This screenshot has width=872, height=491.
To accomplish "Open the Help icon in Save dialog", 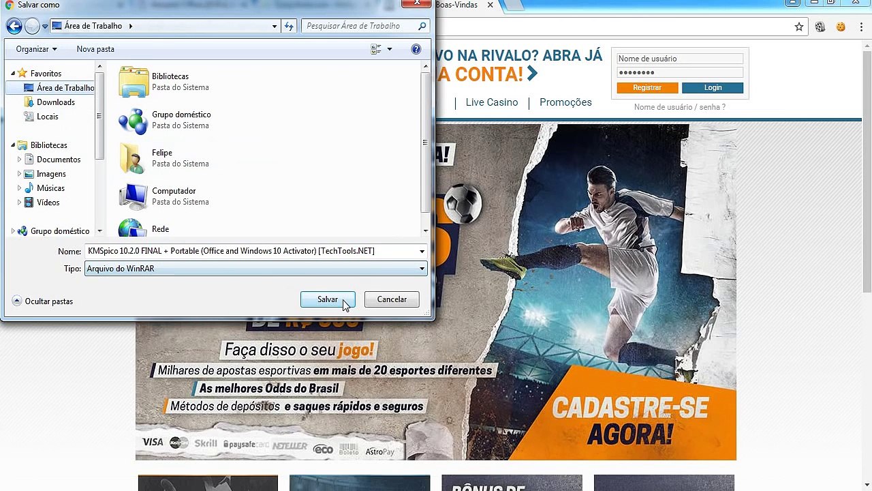I will (x=416, y=49).
